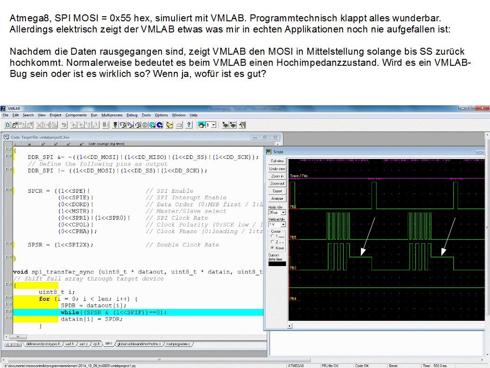Click Export button in Scope
The image size is (490, 368).
pos(277,191)
